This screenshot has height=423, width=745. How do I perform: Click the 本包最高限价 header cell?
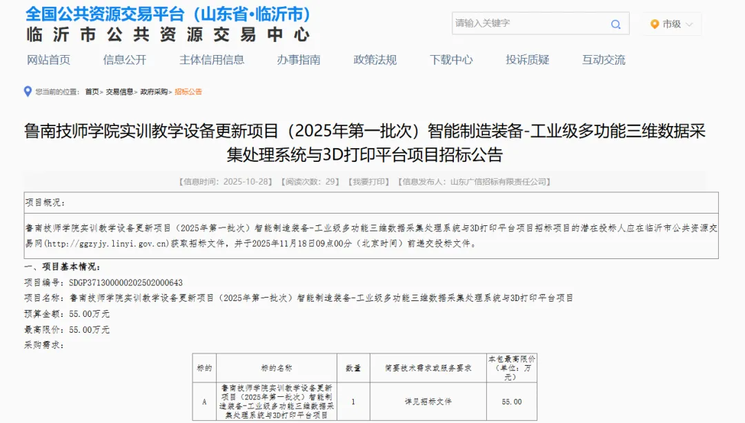pyautogui.click(x=512, y=368)
